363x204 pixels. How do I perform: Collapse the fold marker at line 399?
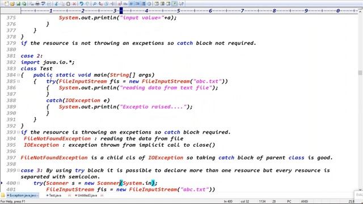tap(18, 171)
